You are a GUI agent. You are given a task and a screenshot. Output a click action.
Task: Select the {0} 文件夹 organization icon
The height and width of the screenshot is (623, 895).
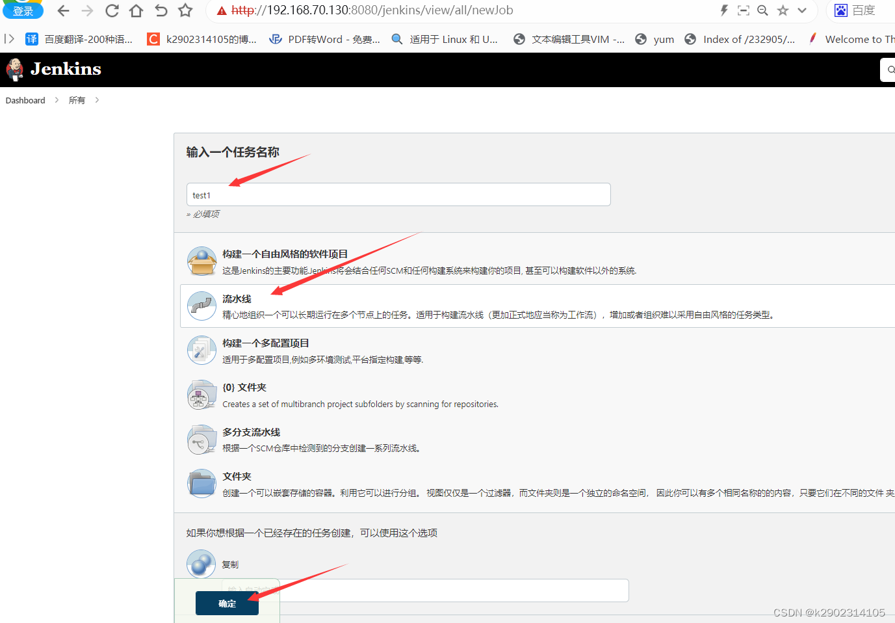tap(201, 395)
